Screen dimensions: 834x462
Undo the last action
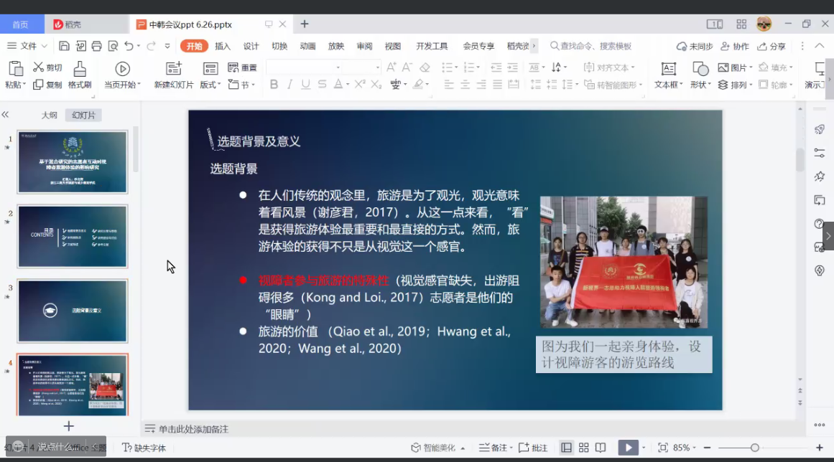click(129, 46)
